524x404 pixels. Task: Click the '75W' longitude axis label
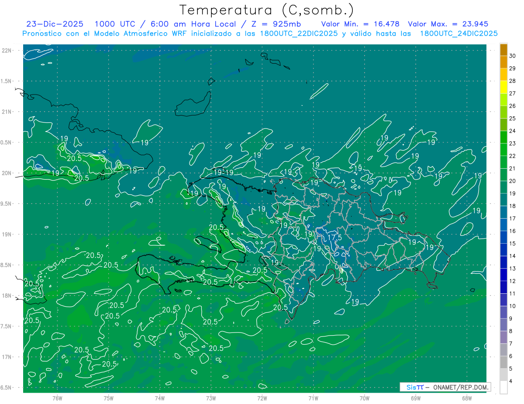point(108,398)
